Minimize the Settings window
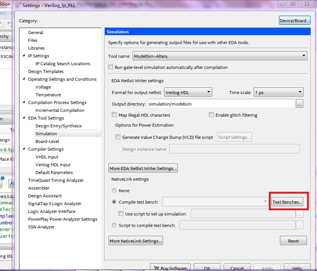Image resolution: width=317 pixels, height=271 pixels. [283, 4]
